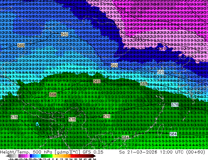Viewport: 208px width, 160px height.
Task: Click the legend value "54"
Action: point(94,159)
